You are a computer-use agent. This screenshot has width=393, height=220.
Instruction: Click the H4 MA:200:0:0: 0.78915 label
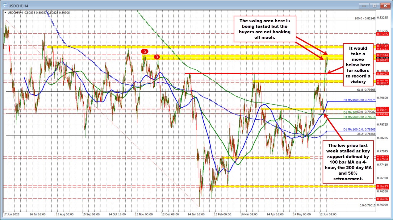[360, 117]
